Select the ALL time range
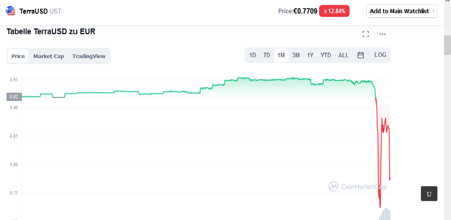This screenshot has height=220, width=451. [x=343, y=55]
